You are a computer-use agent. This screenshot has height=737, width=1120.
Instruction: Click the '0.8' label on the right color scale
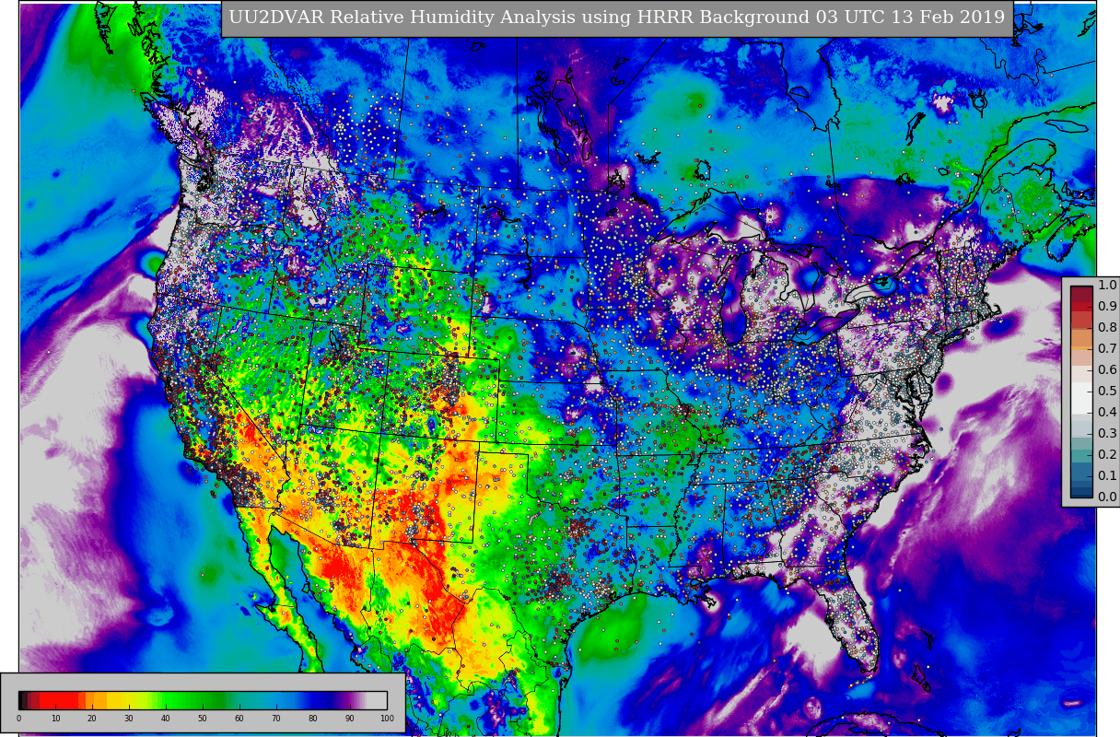pyautogui.click(x=1107, y=328)
